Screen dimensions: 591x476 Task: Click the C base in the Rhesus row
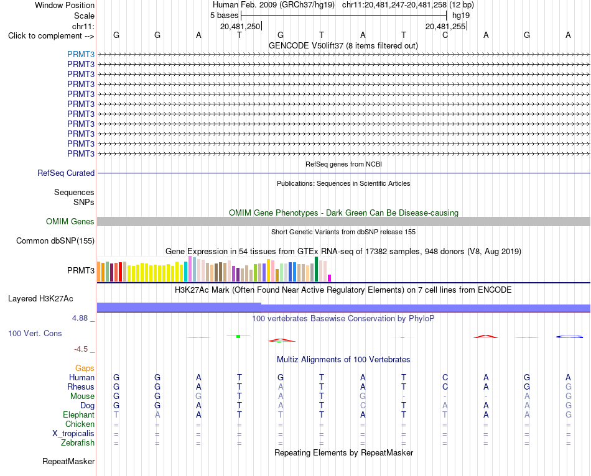point(445,387)
